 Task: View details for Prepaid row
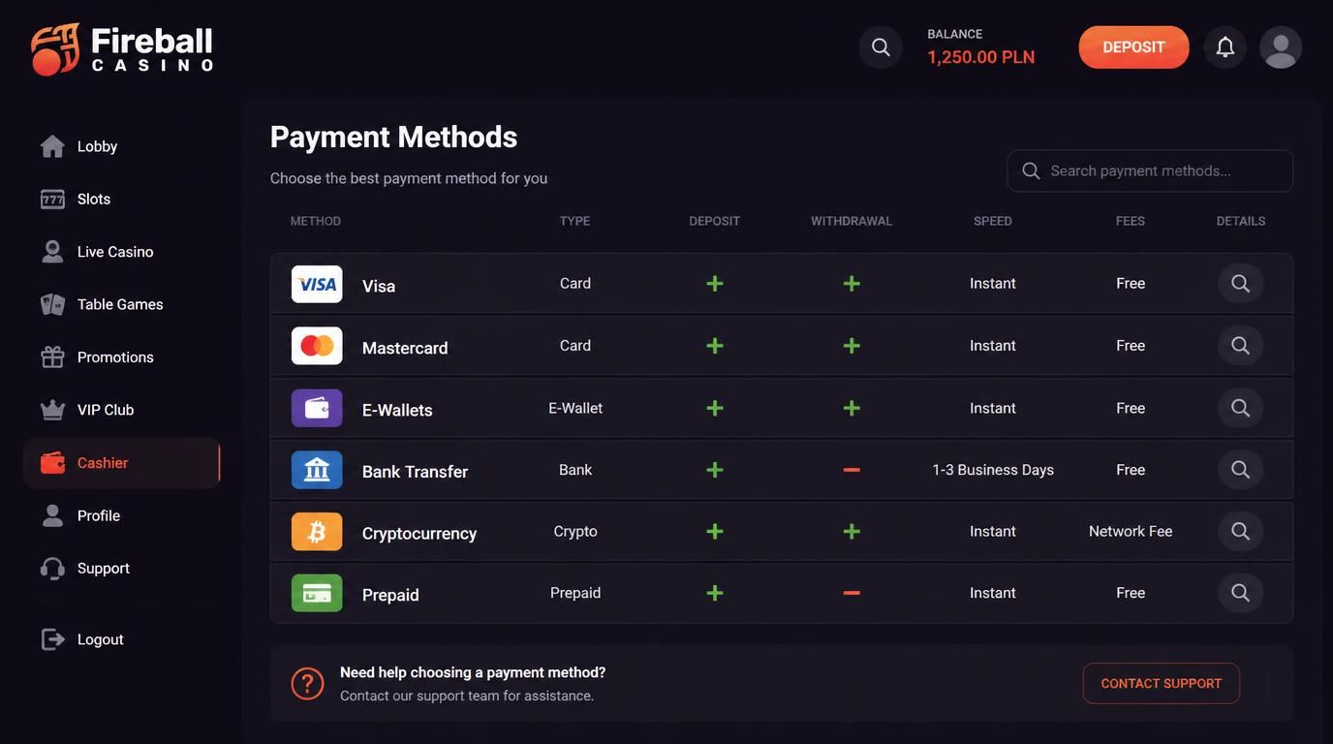tap(1240, 593)
